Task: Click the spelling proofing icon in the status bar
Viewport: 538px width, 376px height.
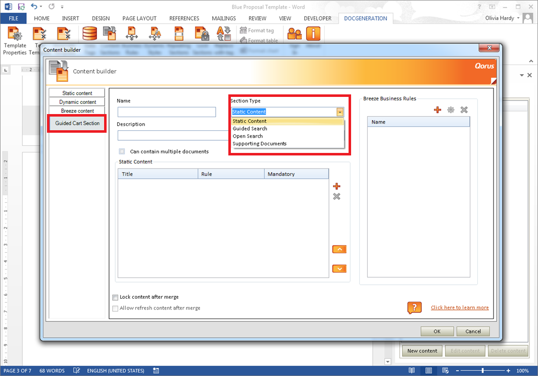Action: click(x=76, y=370)
